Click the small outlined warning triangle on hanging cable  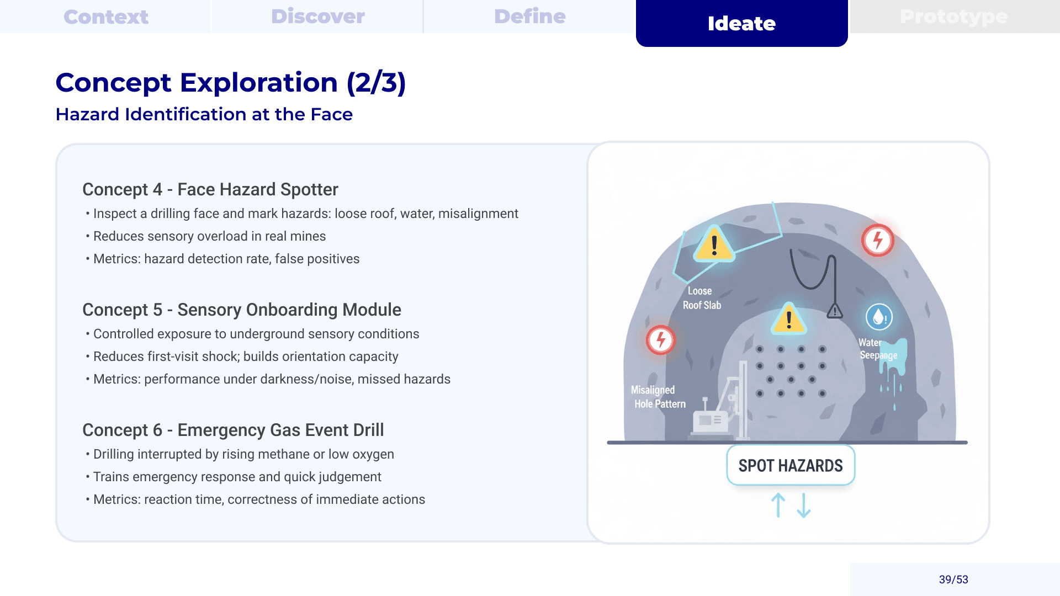[x=835, y=311]
